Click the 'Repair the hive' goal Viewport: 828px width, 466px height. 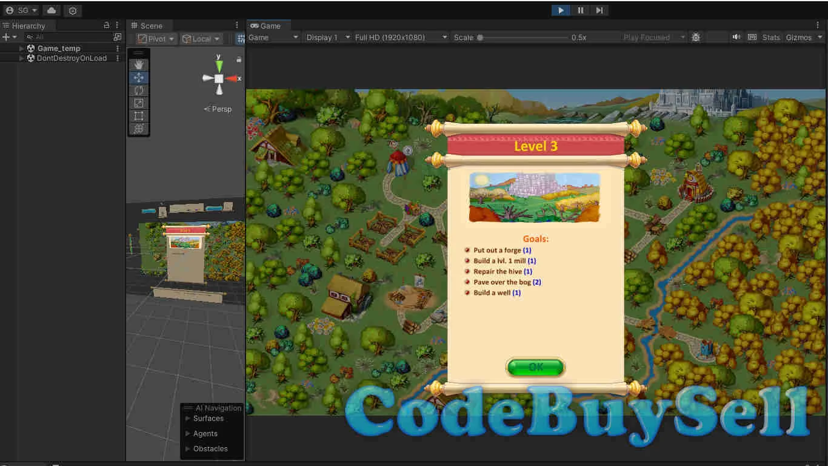(503, 271)
